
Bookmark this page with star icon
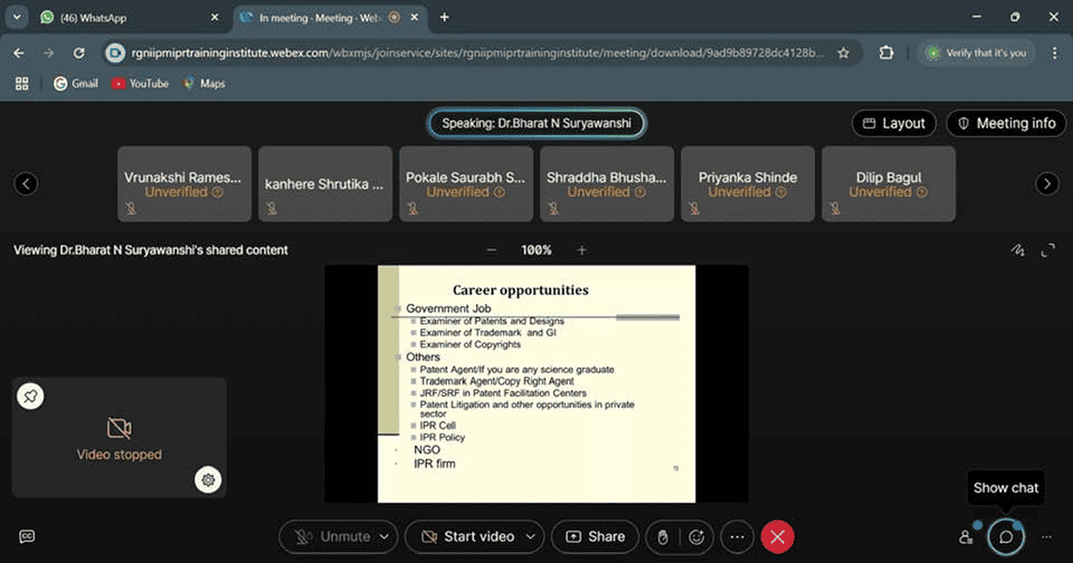tap(843, 53)
